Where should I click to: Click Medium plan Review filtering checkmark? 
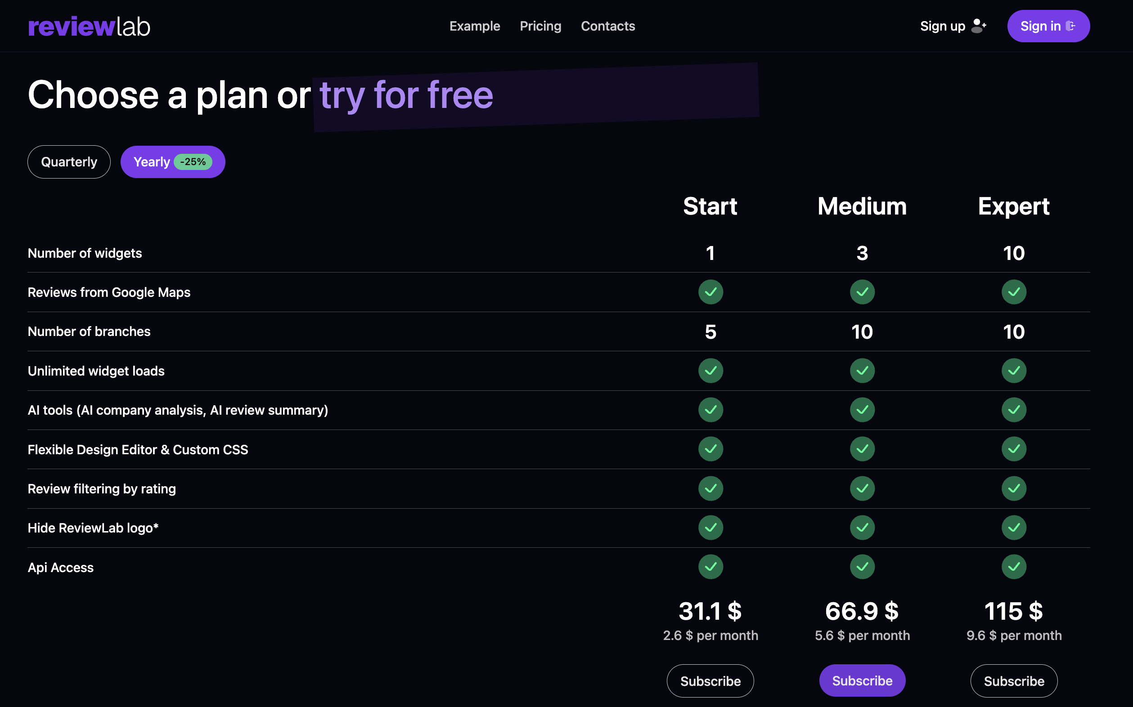862,488
